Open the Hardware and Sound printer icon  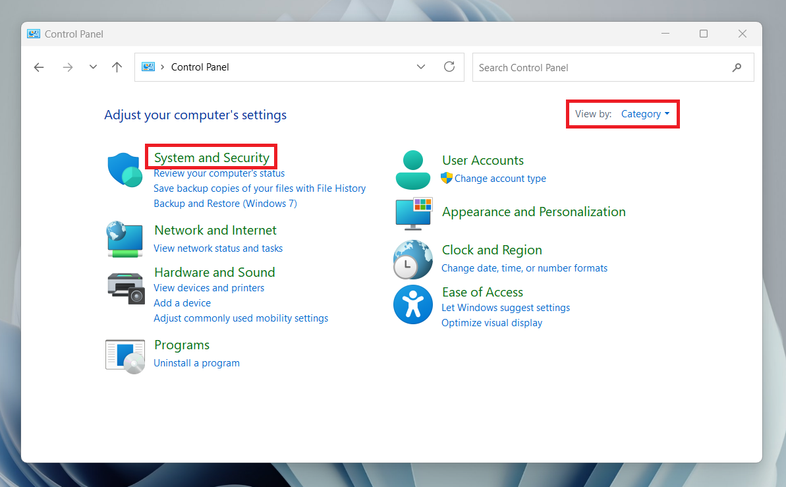tap(126, 288)
